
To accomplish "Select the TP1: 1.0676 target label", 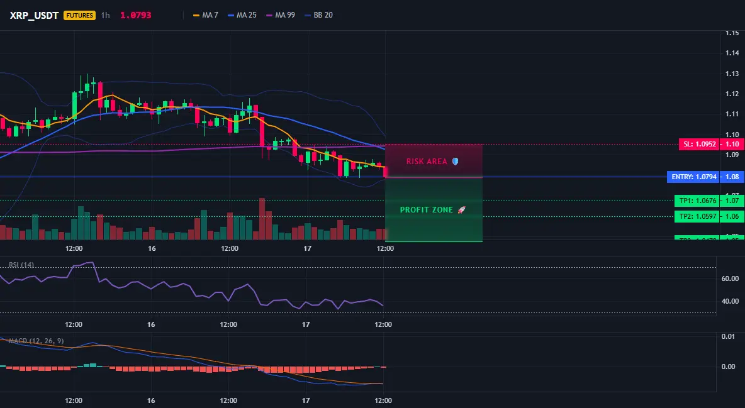I will (697, 201).
